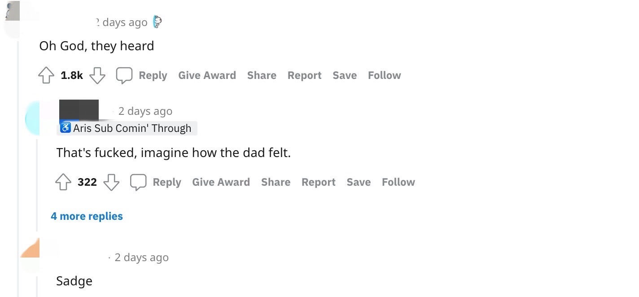Save the "Oh God, they heard" comment
This screenshot has width=639, height=297.
pyautogui.click(x=345, y=75)
